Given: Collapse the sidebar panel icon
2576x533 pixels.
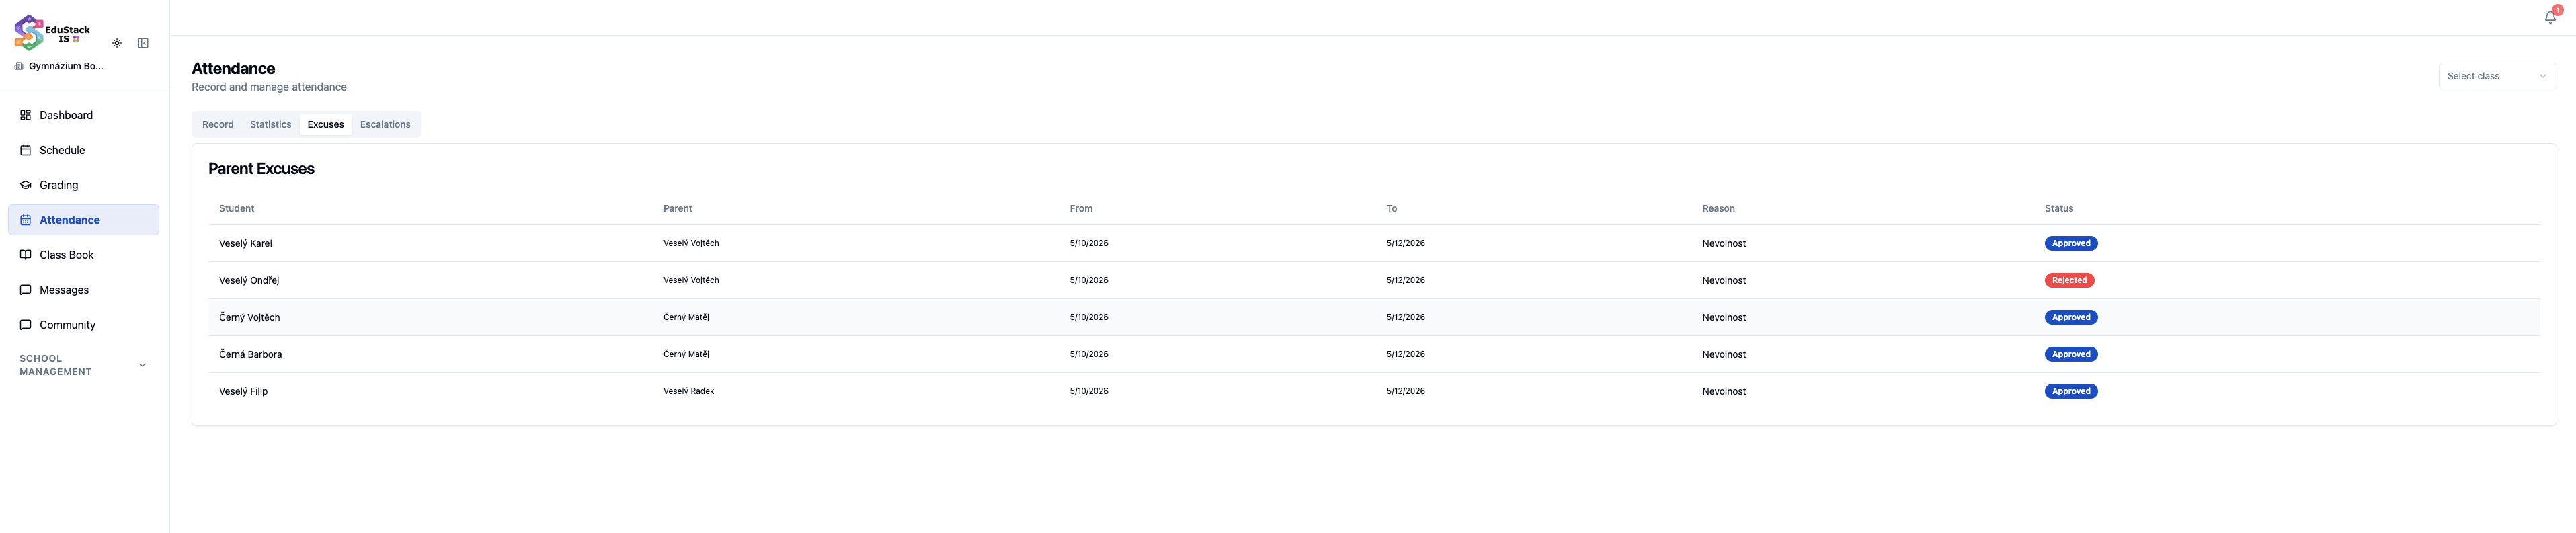Looking at the screenshot, I should point(143,43).
